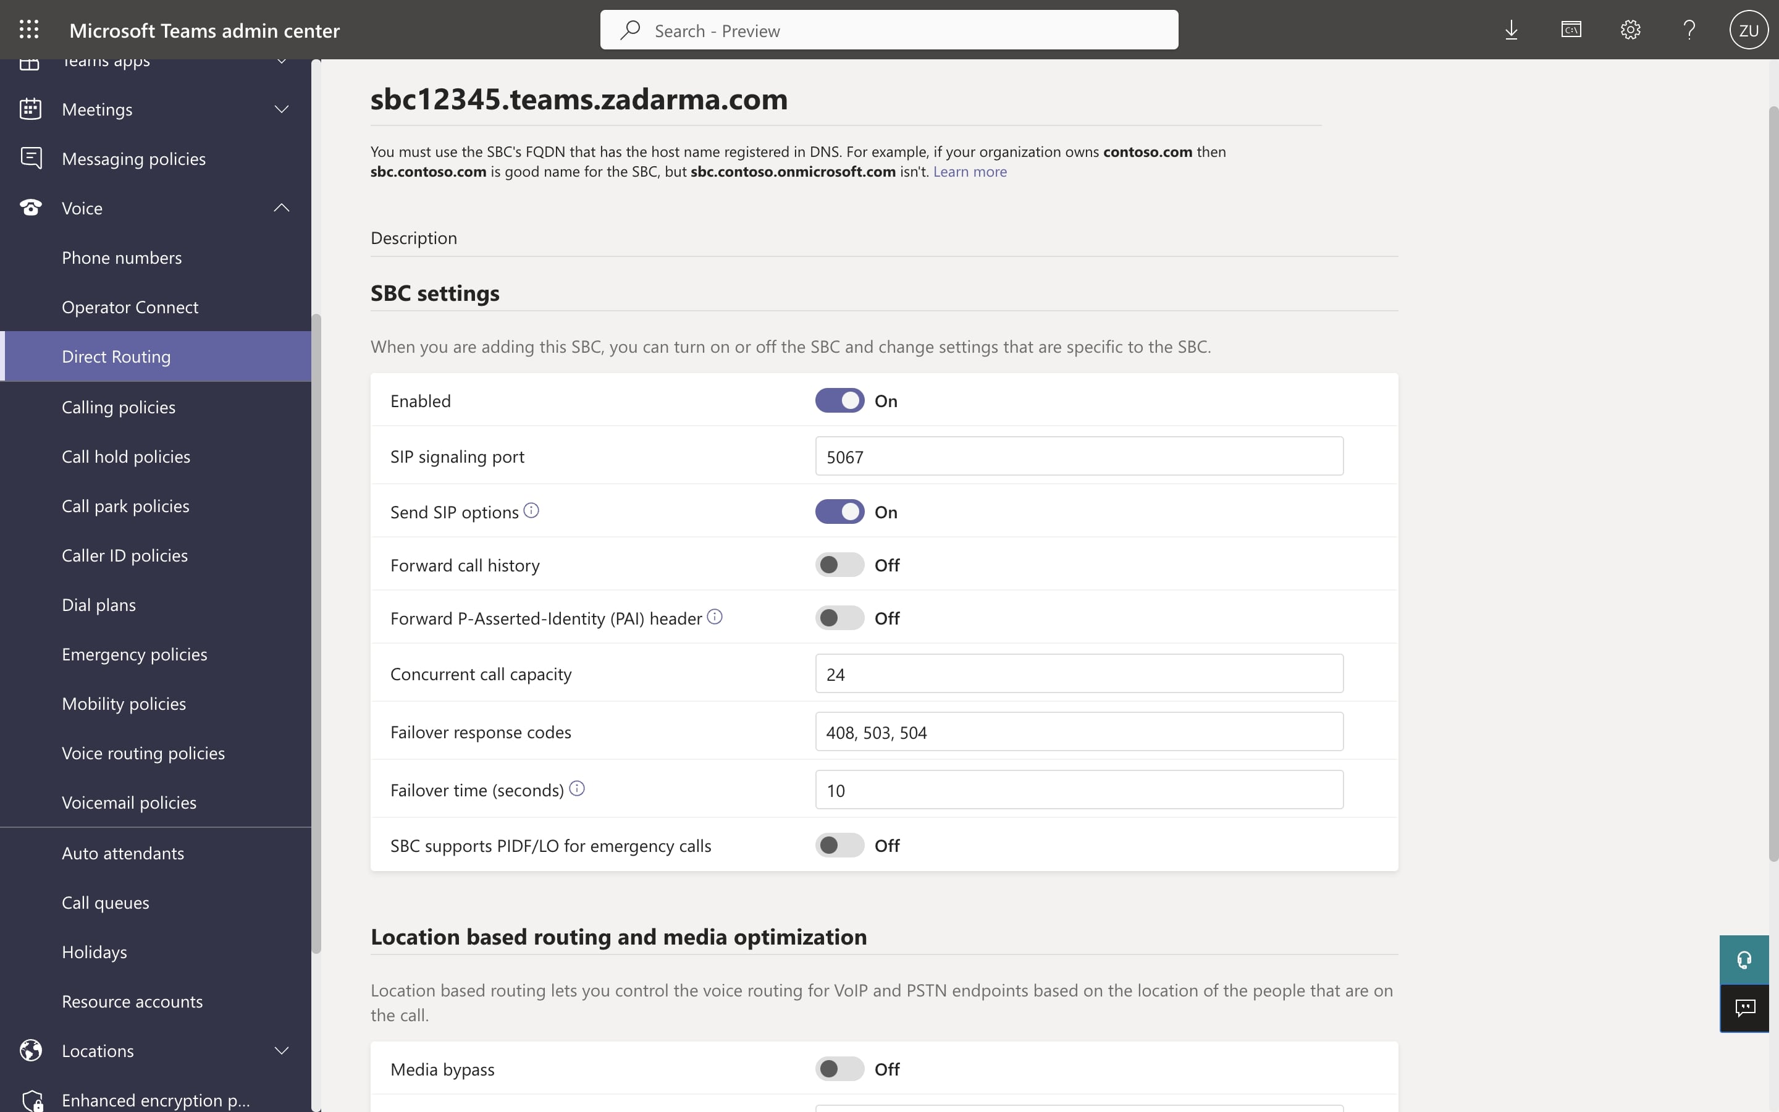Open the app launcher waffle icon
This screenshot has width=1779, height=1112.
point(28,30)
